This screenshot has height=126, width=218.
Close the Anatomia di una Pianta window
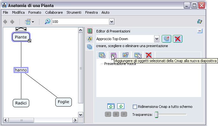pyautogui.click(x=201, y=5)
